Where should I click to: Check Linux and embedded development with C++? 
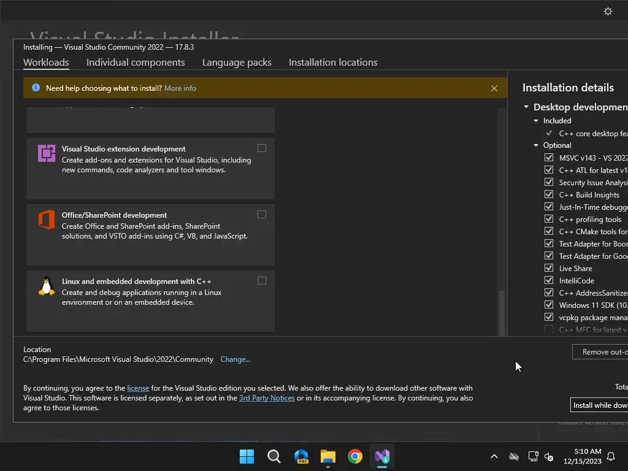[x=262, y=281]
